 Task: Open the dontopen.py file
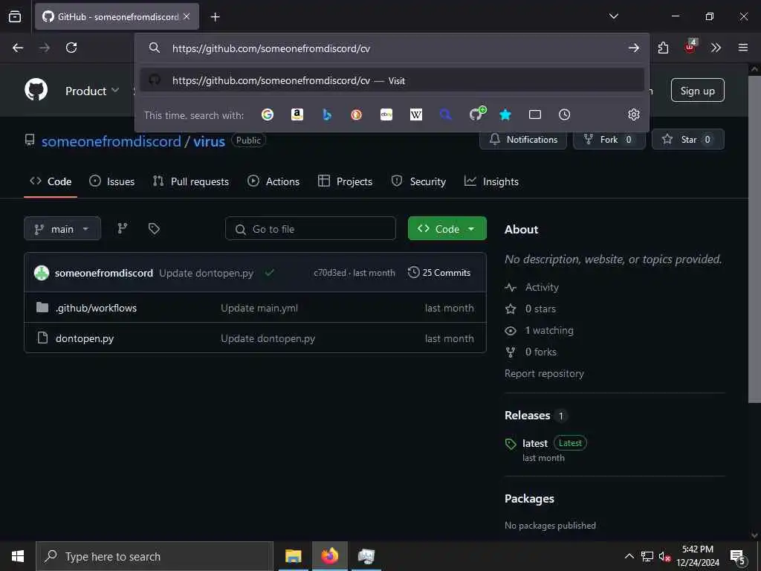(85, 338)
